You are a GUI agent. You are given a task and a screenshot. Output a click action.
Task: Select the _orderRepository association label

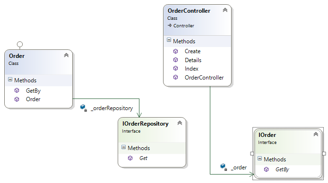(x=112, y=108)
